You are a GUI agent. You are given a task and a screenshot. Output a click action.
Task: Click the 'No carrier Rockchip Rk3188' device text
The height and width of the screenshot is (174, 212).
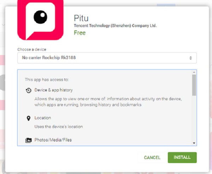[49, 58]
